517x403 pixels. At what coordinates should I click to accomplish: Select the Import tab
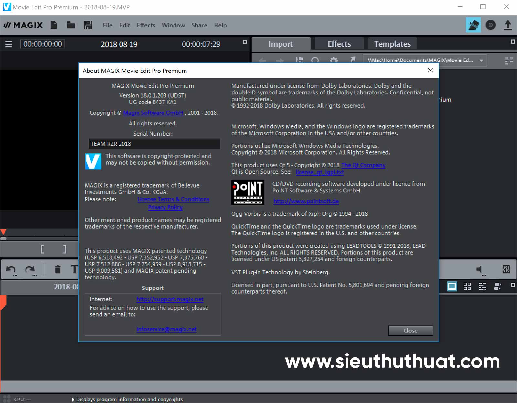281,44
